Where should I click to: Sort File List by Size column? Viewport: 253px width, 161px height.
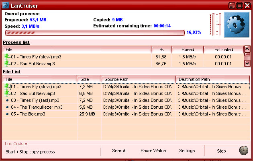pyautogui.click(x=89, y=79)
